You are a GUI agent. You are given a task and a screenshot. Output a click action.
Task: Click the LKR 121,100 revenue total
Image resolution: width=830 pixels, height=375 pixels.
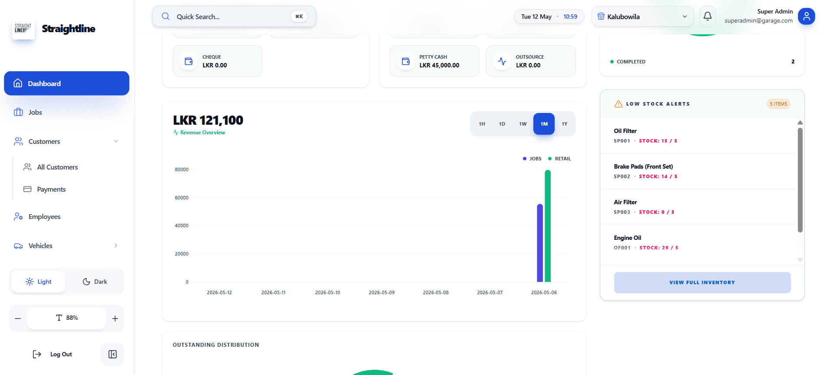click(208, 120)
